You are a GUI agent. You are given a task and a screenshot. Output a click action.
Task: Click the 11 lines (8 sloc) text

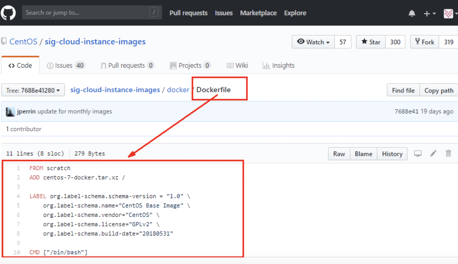35,153
